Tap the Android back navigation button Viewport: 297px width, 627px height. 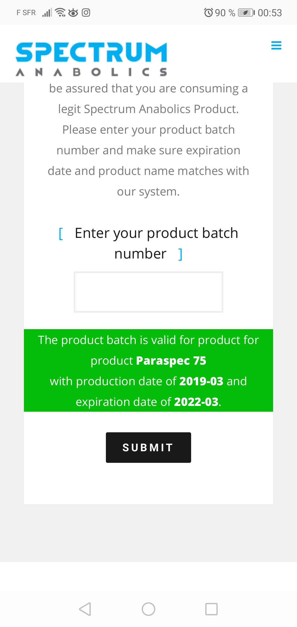click(85, 609)
